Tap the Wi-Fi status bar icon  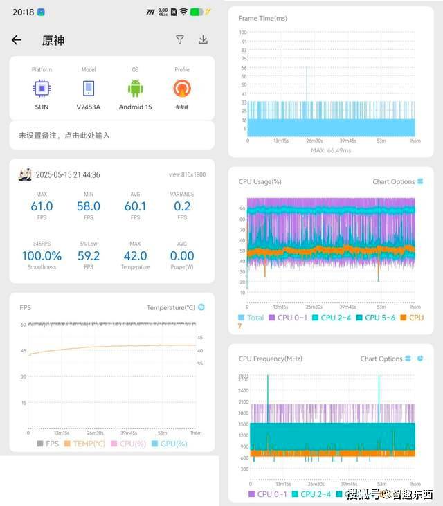pos(183,12)
